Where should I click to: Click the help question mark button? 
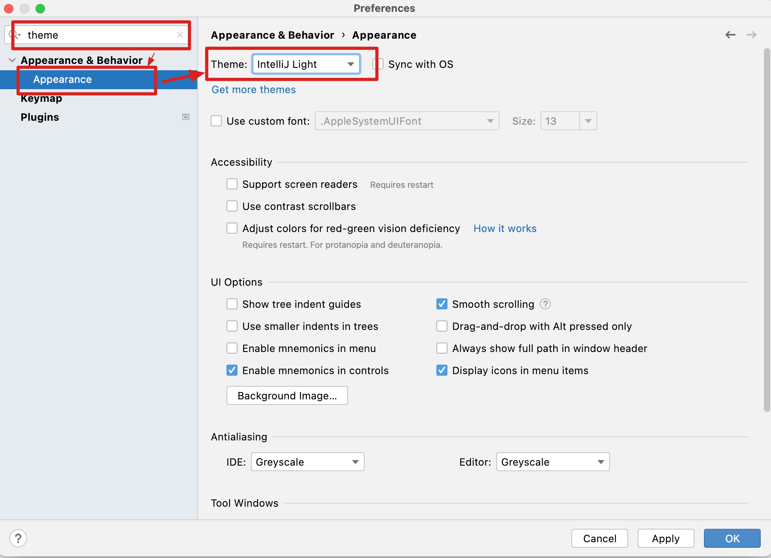click(x=18, y=538)
